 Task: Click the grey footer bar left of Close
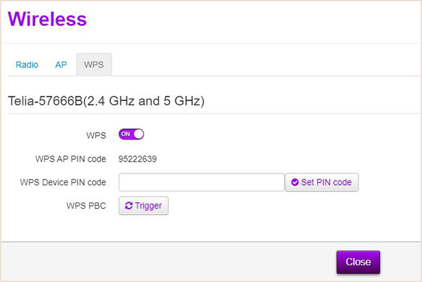tap(167, 262)
